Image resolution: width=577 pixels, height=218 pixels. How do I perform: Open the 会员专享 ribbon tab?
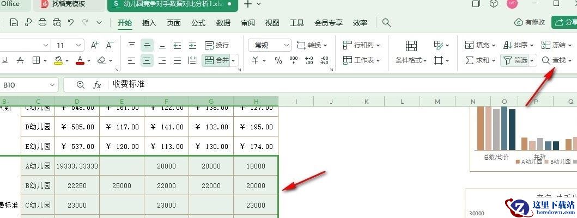pyautogui.click(x=329, y=23)
